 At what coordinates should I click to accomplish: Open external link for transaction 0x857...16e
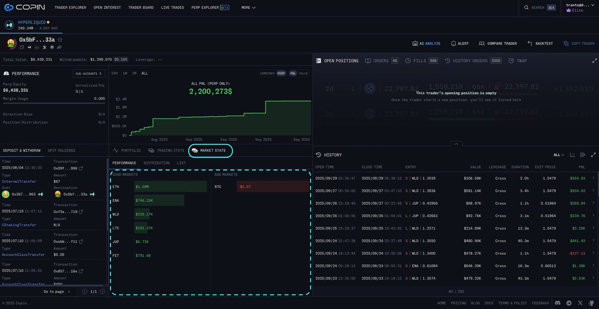[x=81, y=271]
